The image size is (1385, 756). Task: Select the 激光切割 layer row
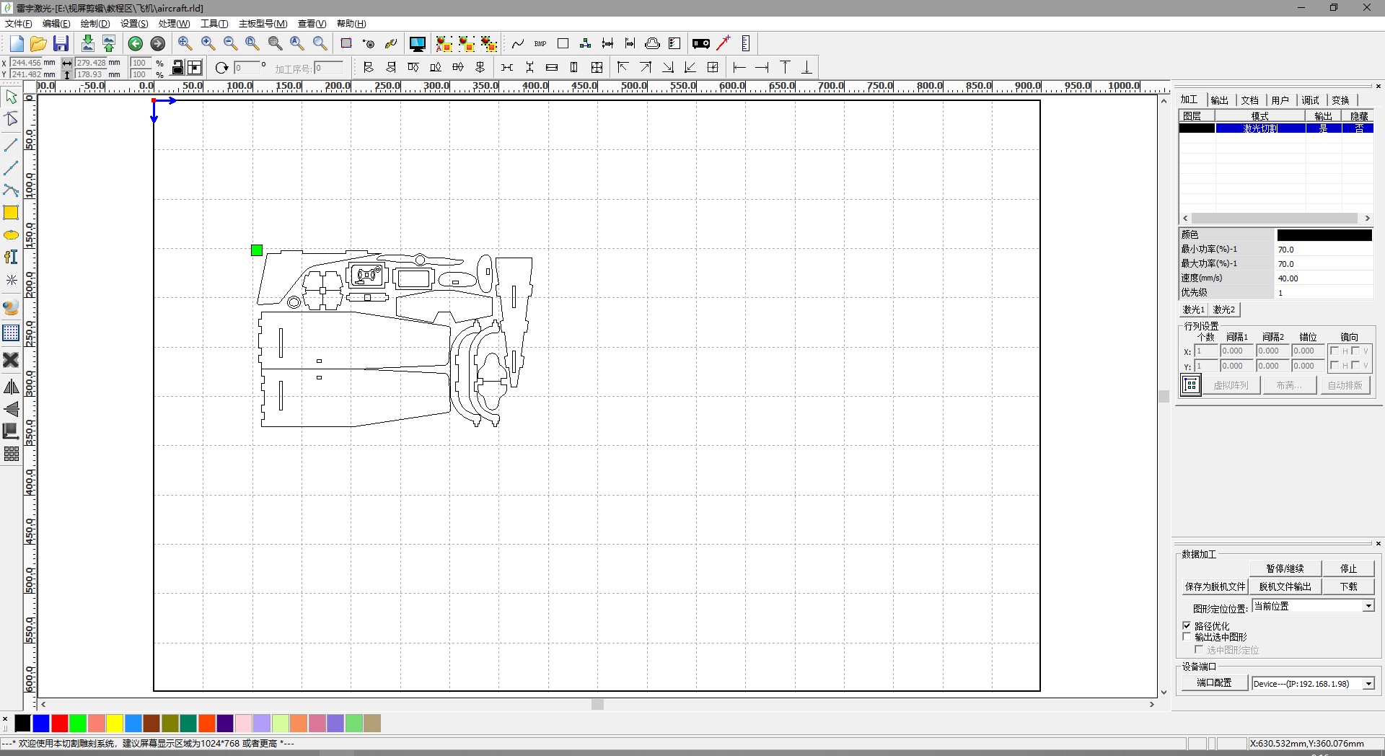pyautogui.click(x=1276, y=128)
